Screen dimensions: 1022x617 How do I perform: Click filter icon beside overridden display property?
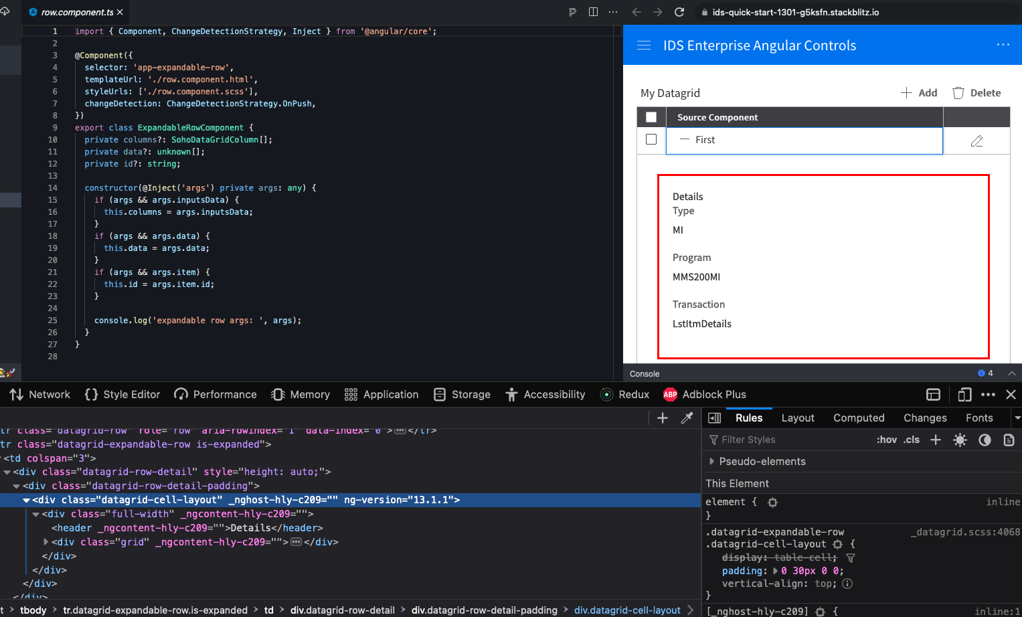coord(851,557)
